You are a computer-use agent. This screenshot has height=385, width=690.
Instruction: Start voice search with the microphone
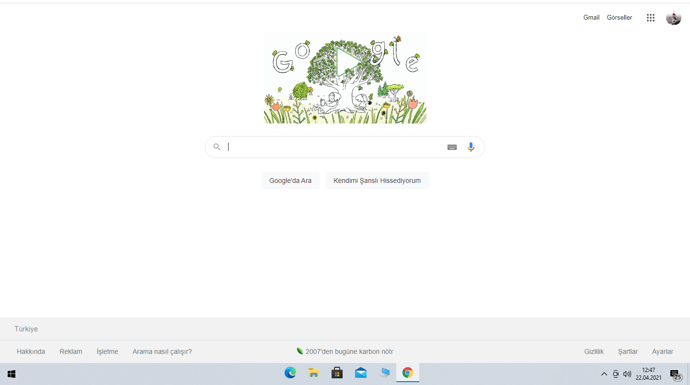471,147
